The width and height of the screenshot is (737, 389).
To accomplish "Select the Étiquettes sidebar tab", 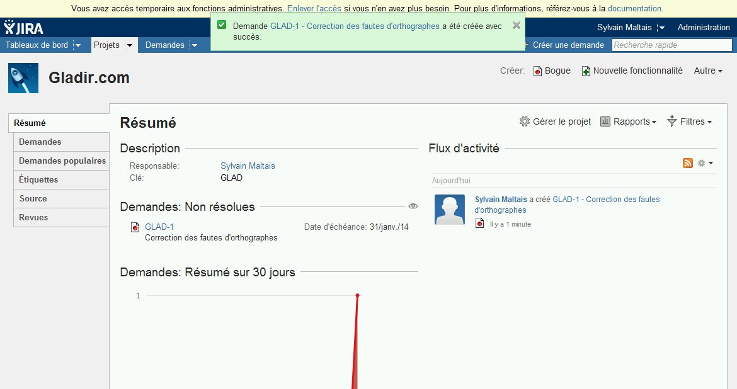I will pos(61,179).
